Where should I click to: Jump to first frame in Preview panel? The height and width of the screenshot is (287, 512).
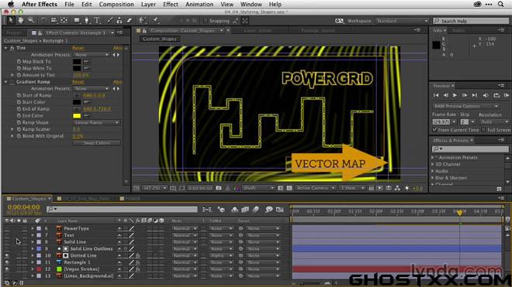[436, 95]
